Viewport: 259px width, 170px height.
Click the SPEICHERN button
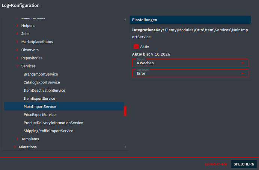click(244, 164)
